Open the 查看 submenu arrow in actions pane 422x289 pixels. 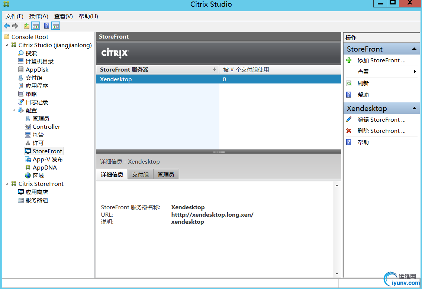[x=415, y=72]
